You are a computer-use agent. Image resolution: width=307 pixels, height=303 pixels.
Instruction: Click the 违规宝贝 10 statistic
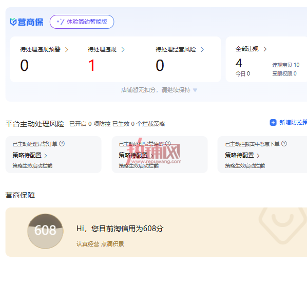[x=285, y=65]
